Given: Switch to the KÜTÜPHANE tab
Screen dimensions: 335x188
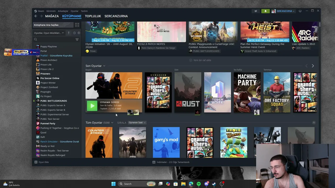Looking at the screenshot, I should (x=72, y=16).
